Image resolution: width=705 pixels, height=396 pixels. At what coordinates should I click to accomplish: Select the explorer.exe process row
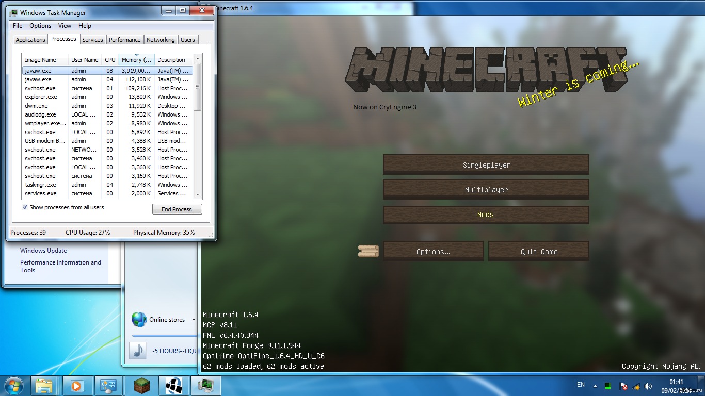(x=107, y=97)
